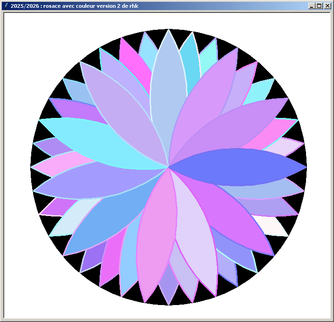Minimize the rosace window
This screenshot has width=334, height=322.
(312, 6)
